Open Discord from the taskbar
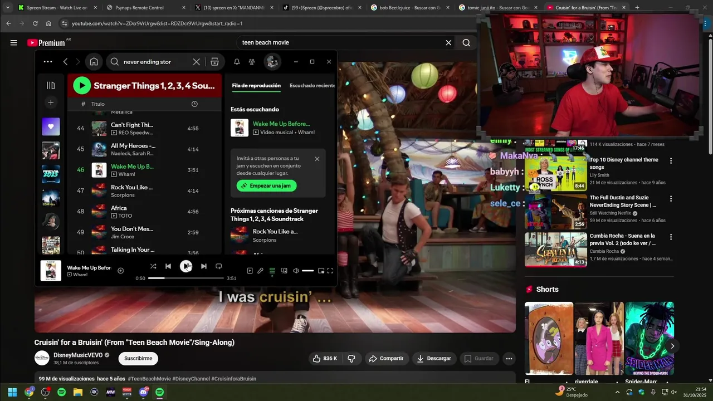The height and width of the screenshot is (401, 713). point(143,392)
